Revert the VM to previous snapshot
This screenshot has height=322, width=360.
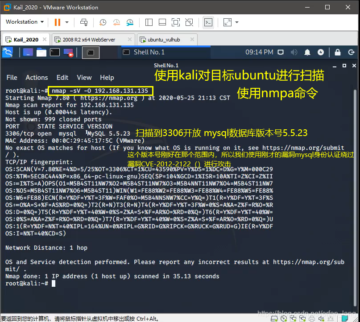[116, 22]
